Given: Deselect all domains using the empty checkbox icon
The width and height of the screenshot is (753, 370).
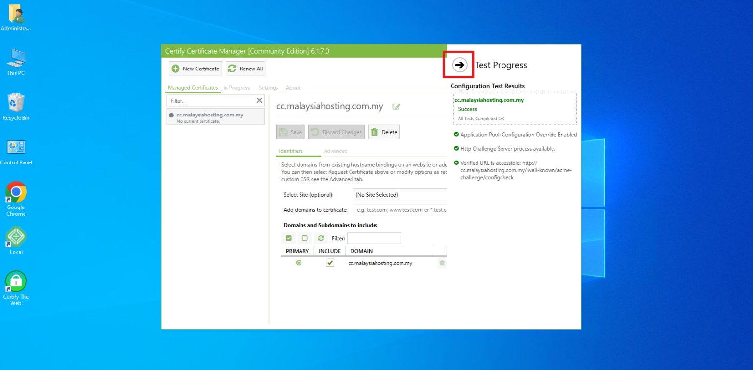Looking at the screenshot, I should tap(304, 238).
